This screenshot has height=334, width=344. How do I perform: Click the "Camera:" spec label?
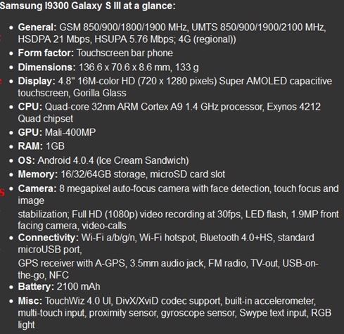click(37, 188)
